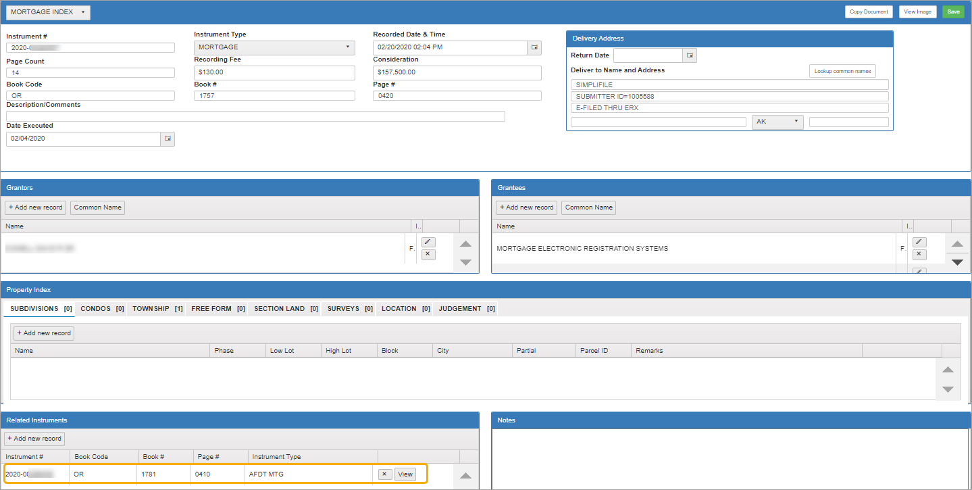
Task: Switch to the SECTION LAND tab
Action: coord(285,309)
